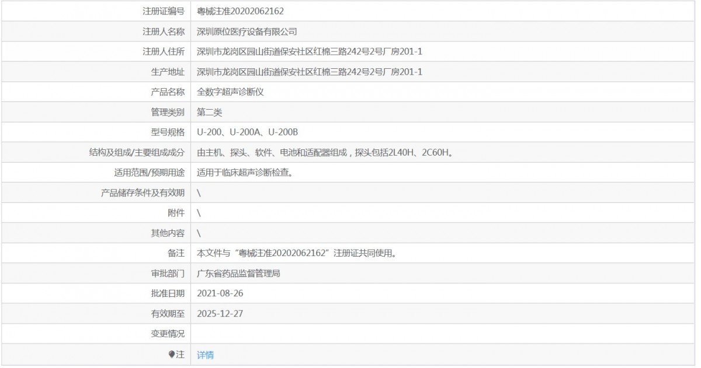Select registration number 粤械注准20202062162

tap(241, 11)
